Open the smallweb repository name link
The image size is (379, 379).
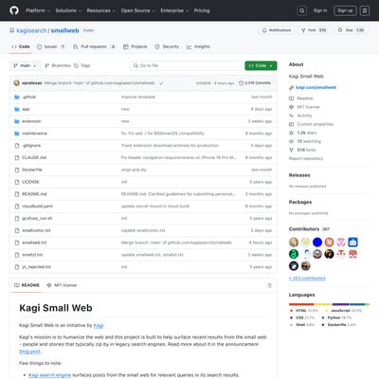point(64,30)
